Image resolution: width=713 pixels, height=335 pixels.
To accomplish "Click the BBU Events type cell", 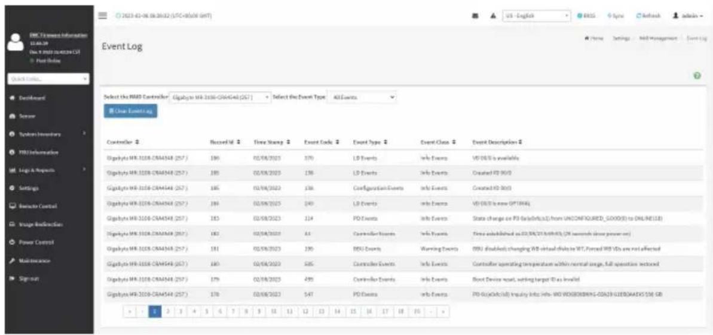I will (367, 249).
